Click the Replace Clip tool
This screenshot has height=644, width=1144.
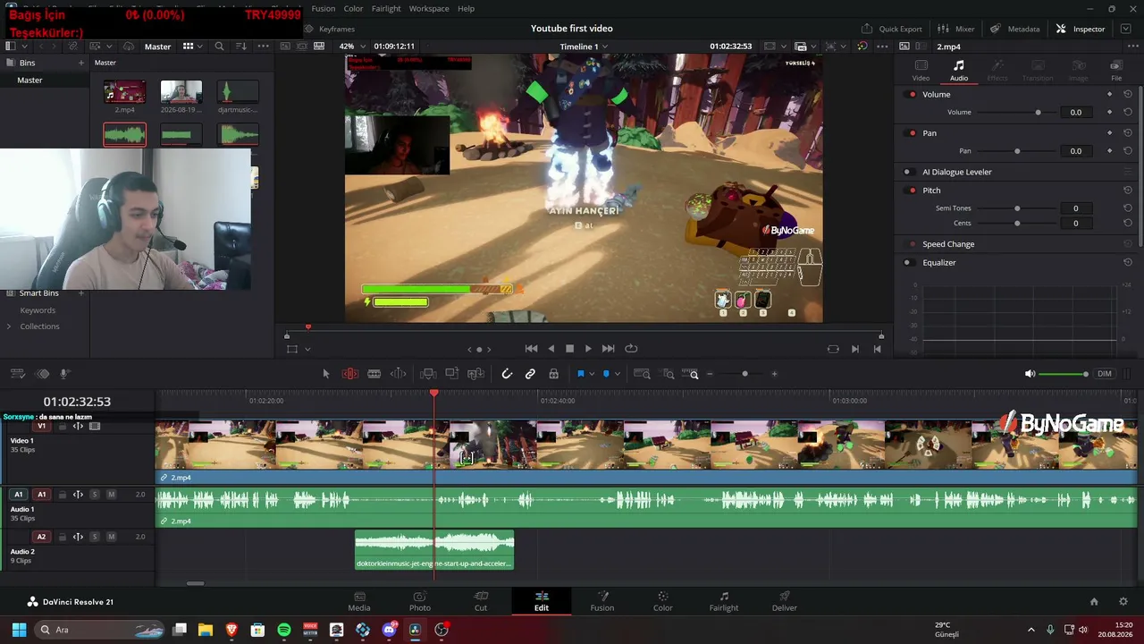(476, 374)
